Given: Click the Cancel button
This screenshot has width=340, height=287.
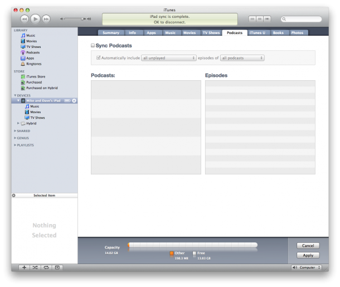Looking at the screenshot, I should click(308, 246).
